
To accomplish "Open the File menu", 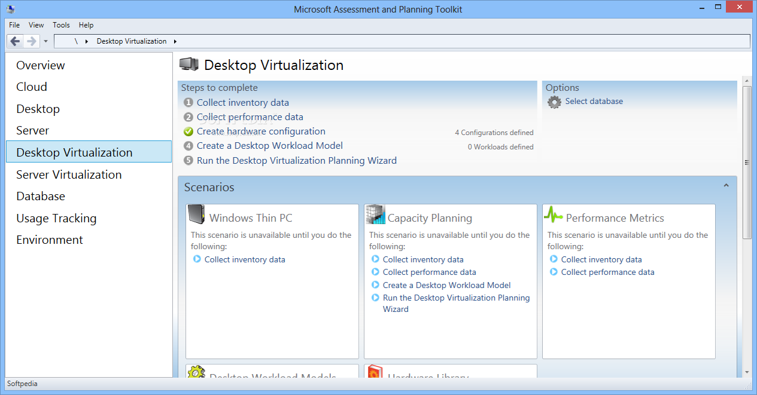I will pyautogui.click(x=14, y=25).
